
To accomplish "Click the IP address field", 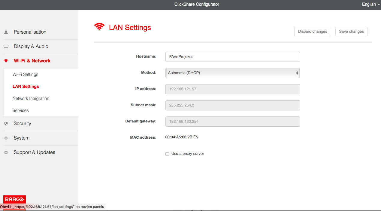I will coord(232,89).
